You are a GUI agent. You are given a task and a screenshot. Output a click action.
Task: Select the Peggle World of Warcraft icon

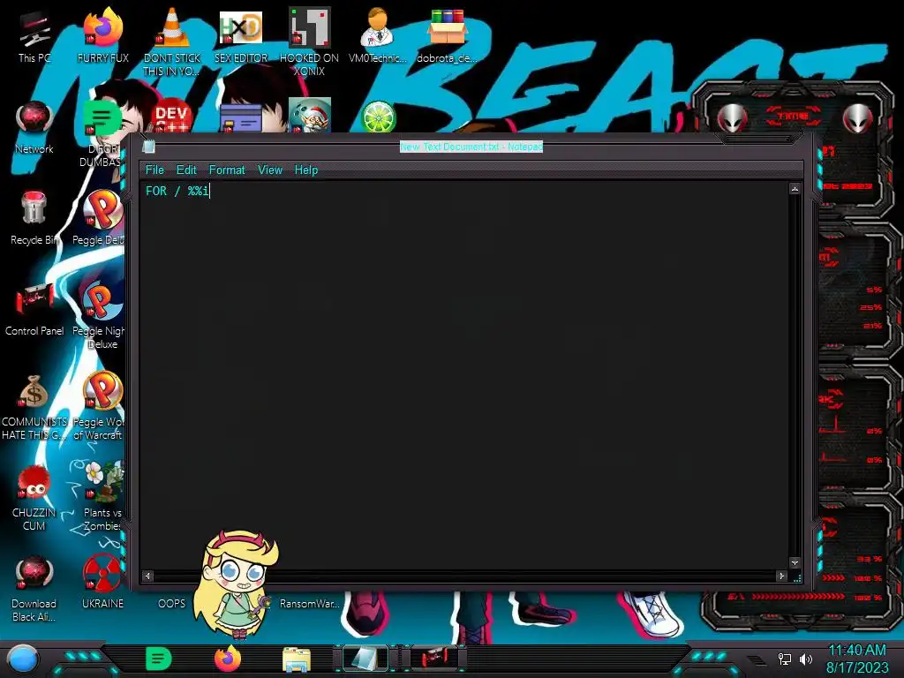coord(102,405)
